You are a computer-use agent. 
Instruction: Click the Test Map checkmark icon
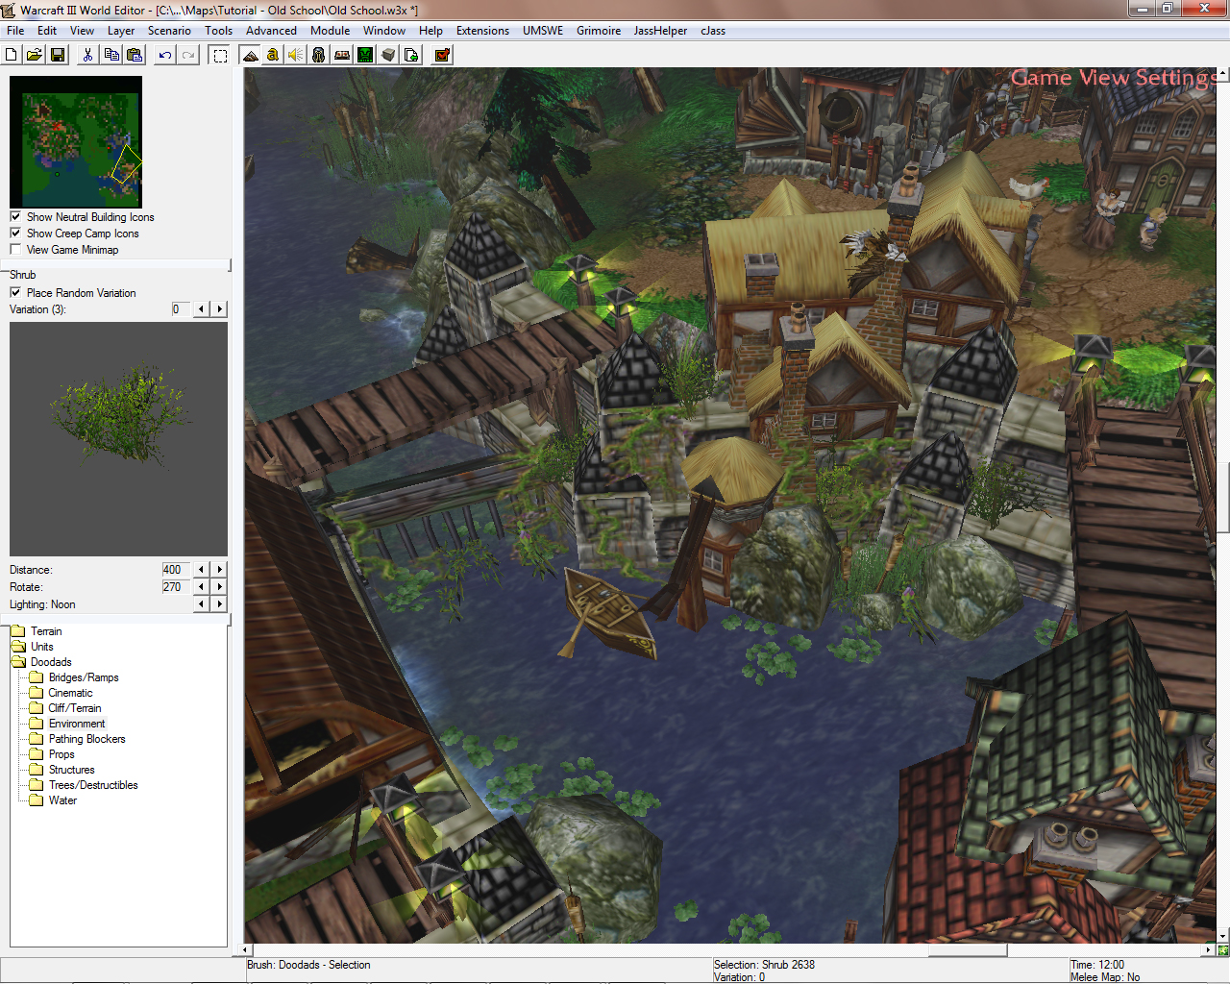[442, 55]
